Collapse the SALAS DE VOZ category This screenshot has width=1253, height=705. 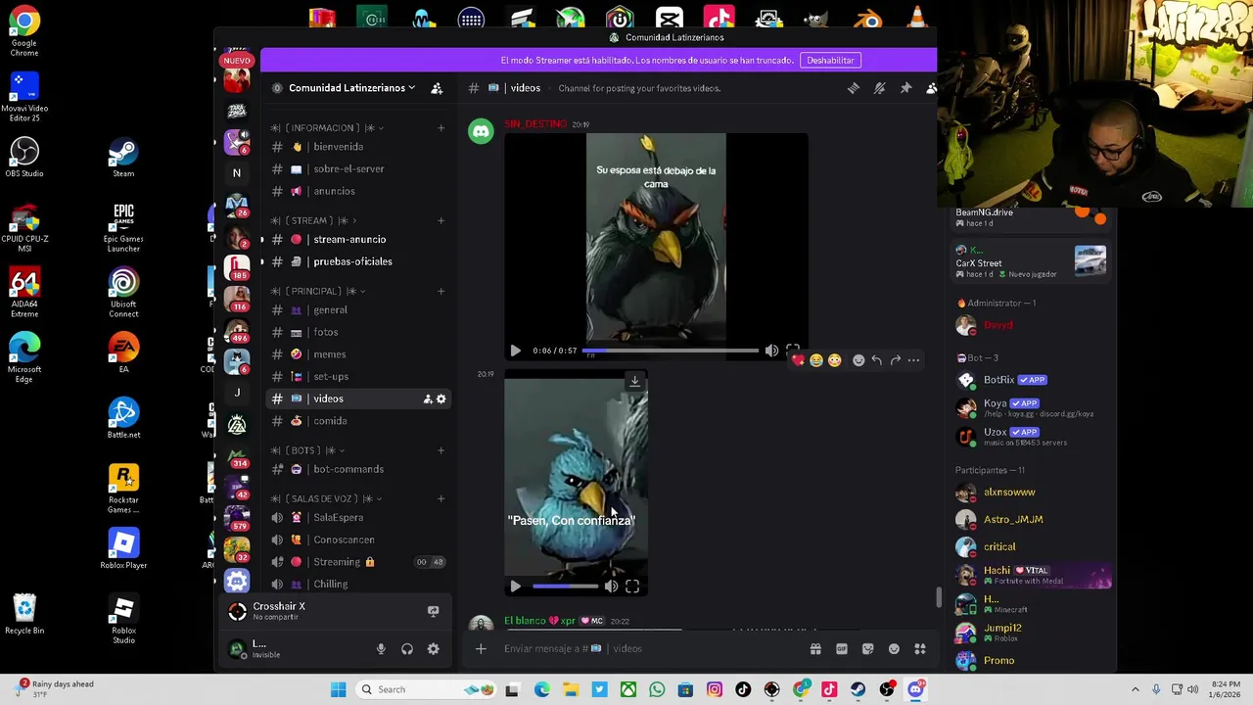coord(326,498)
